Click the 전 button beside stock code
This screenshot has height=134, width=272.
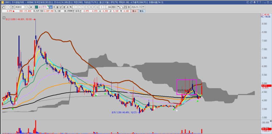point(13,7)
